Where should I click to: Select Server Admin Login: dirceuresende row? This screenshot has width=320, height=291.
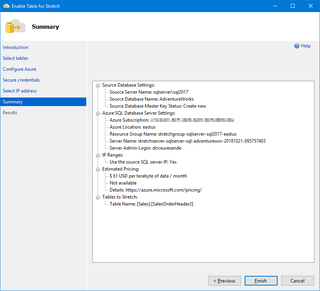pos(145,148)
